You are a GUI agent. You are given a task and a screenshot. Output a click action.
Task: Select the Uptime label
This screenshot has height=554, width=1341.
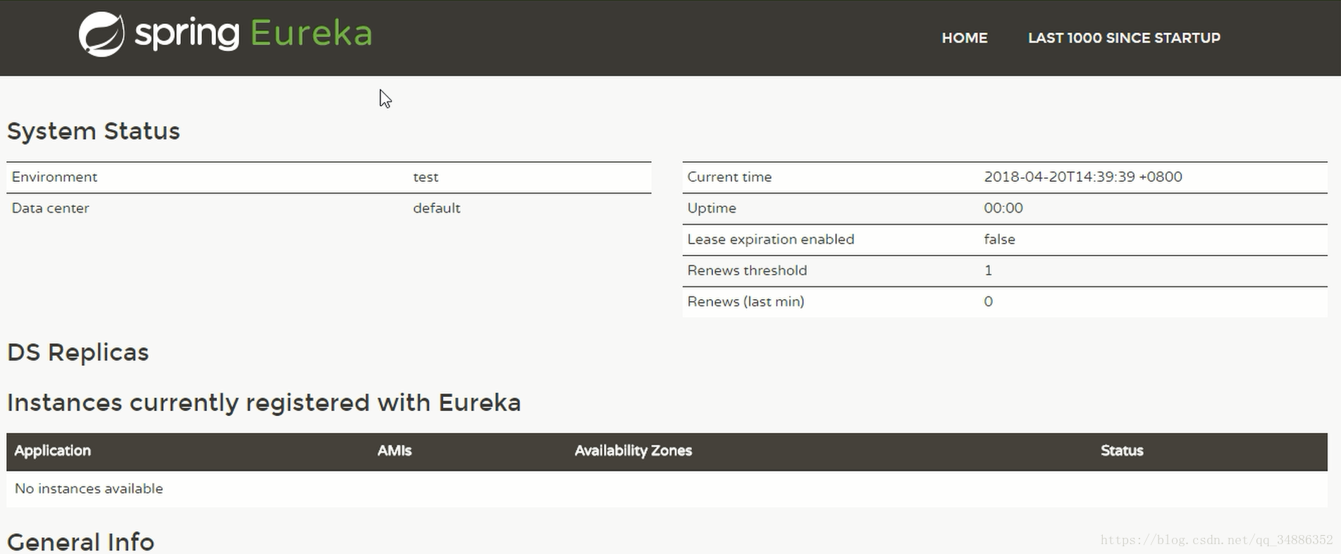click(x=712, y=208)
